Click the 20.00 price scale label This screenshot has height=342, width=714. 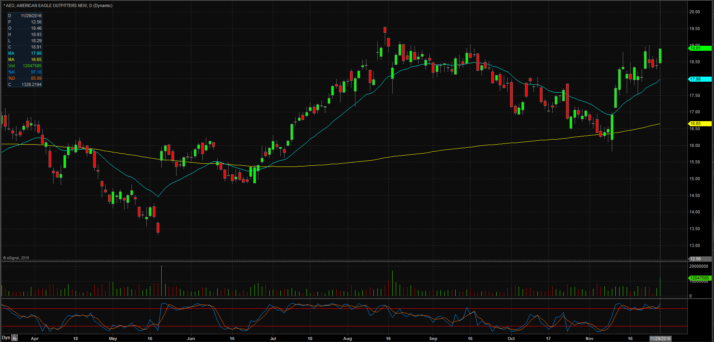click(x=694, y=12)
